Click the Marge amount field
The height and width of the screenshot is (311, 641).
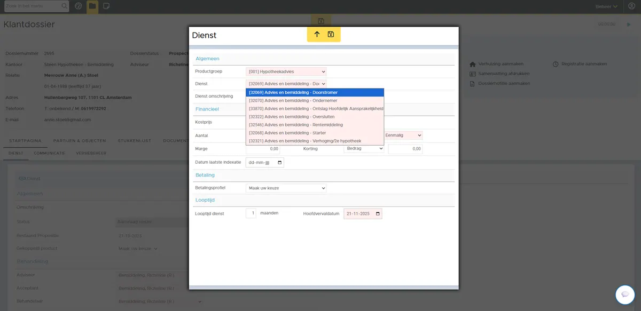263,149
